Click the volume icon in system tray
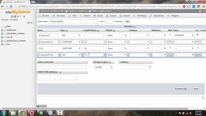206x116 pixels. click(x=191, y=113)
